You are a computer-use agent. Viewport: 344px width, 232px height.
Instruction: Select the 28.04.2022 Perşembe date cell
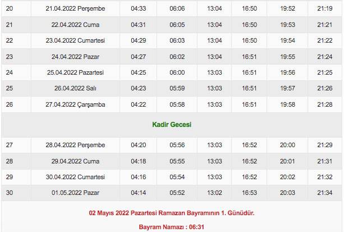point(75,145)
